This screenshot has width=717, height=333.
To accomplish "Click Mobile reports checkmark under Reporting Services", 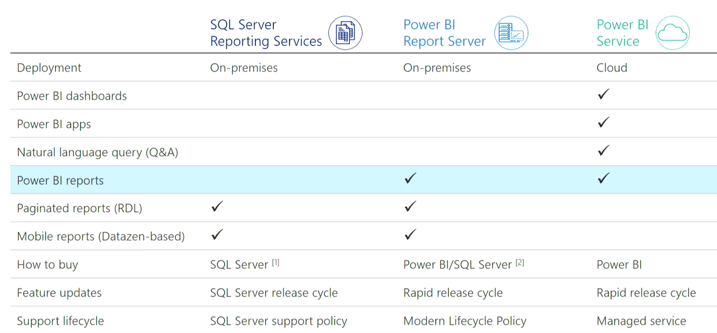I will click(217, 235).
